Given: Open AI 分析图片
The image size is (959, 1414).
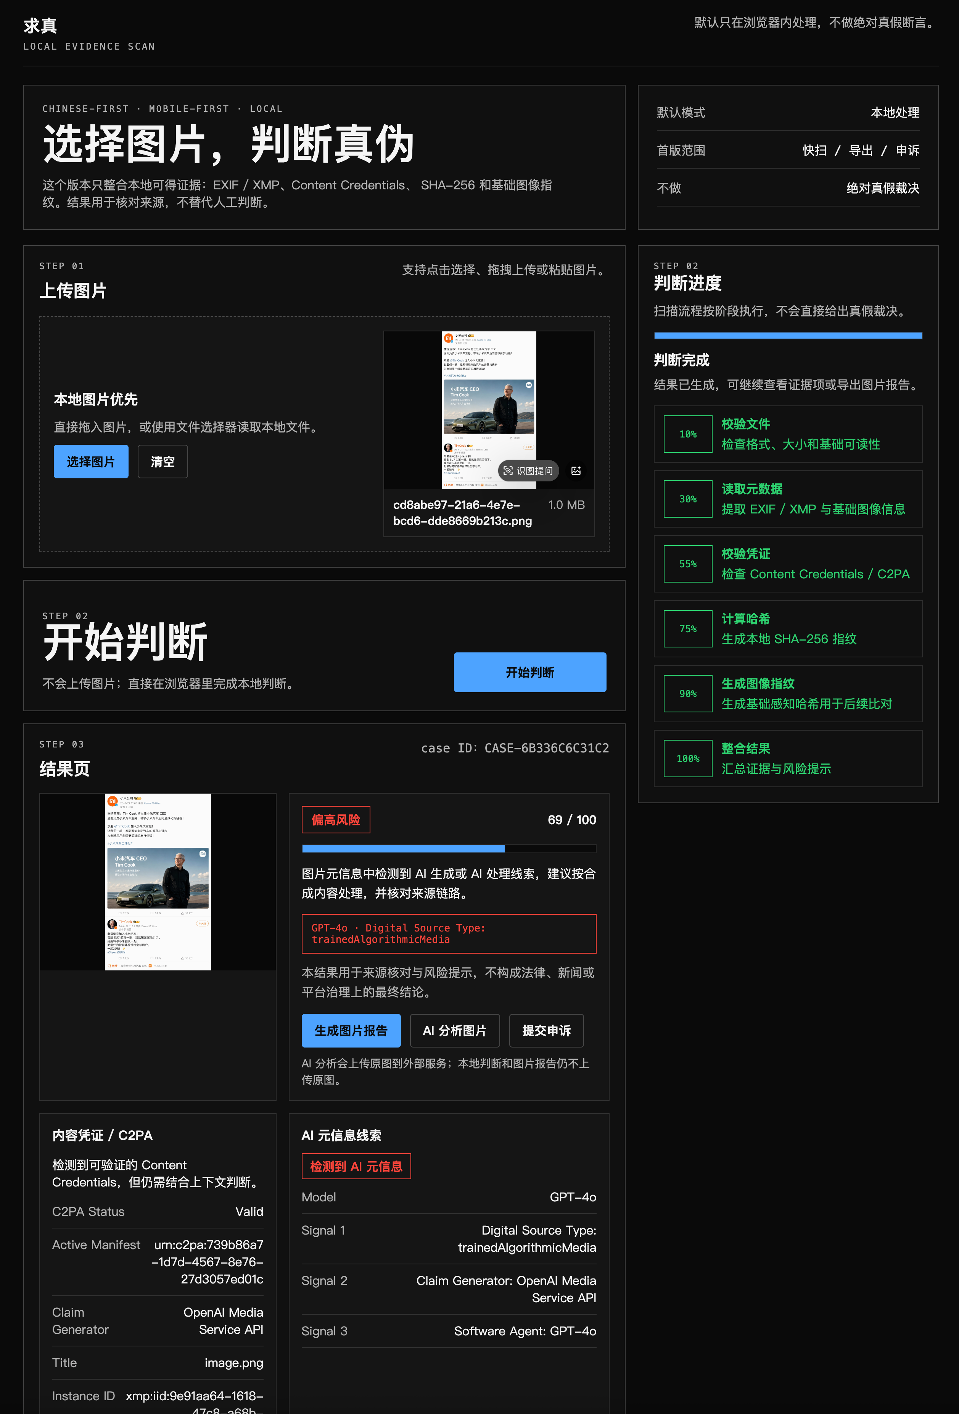Looking at the screenshot, I should pos(455,1031).
